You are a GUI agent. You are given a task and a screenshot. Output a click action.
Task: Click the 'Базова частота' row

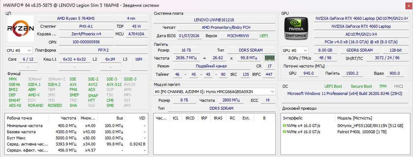[76, 132]
